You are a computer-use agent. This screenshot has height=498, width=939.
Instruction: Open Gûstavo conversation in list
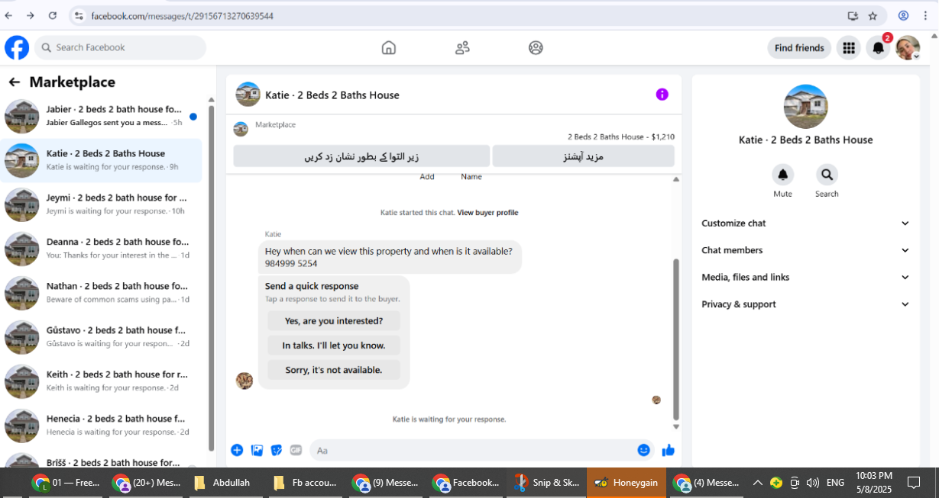click(x=102, y=337)
